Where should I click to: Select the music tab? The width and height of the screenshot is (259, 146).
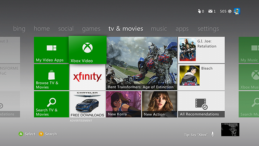coord(159,29)
